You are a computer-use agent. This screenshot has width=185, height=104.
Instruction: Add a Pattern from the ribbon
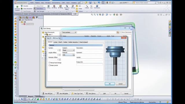(x=79, y=11)
